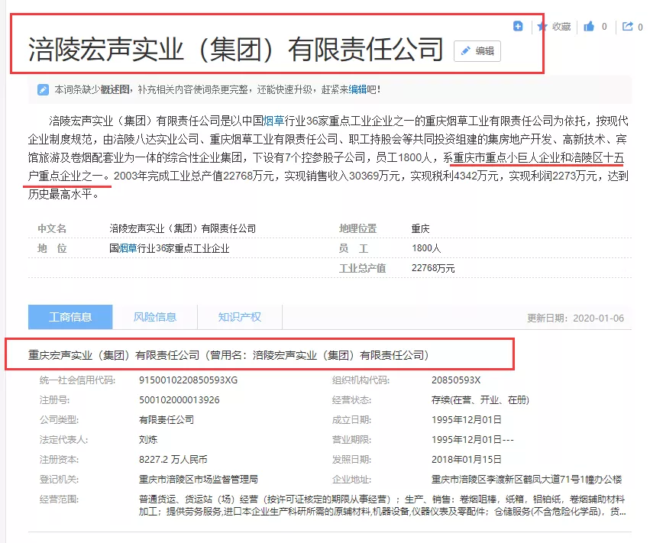Click credit code 915001022085059​3XG
650x543 pixels.
pyautogui.click(x=188, y=380)
